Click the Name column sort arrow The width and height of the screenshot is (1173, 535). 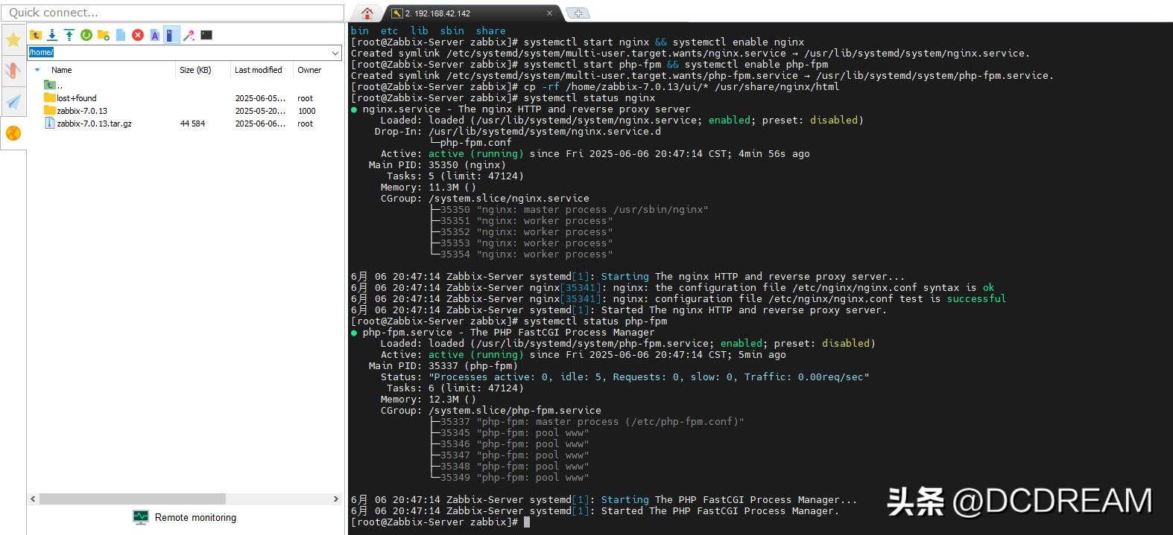pos(37,70)
